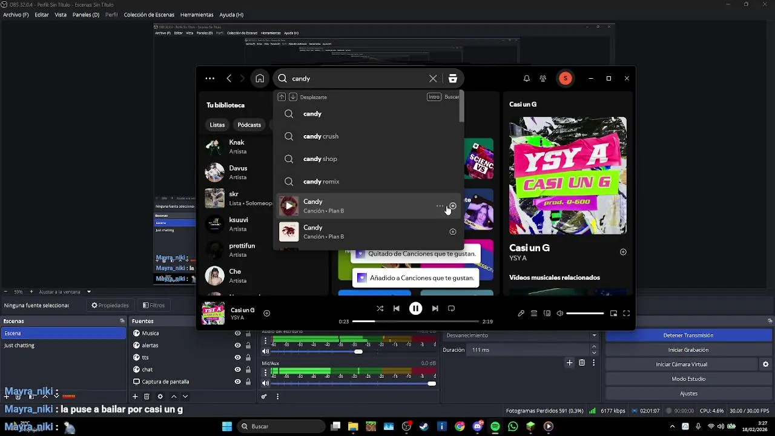The width and height of the screenshot is (775, 436).
Task: Skip to the next track
Action: click(435, 308)
